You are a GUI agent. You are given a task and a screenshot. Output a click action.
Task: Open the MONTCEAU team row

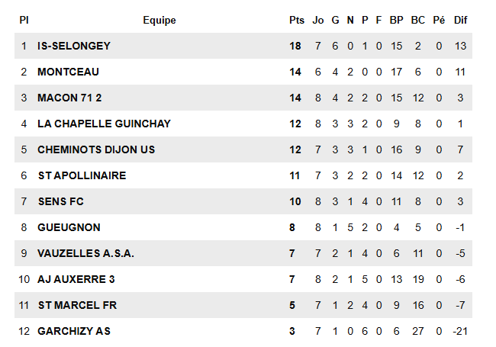coord(69,72)
